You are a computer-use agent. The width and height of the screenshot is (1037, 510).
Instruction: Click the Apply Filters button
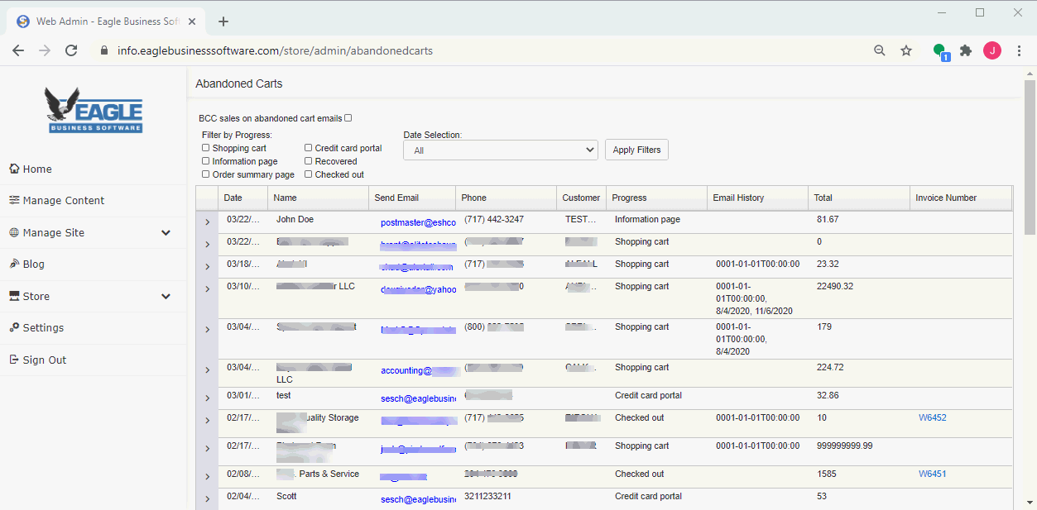pos(636,150)
